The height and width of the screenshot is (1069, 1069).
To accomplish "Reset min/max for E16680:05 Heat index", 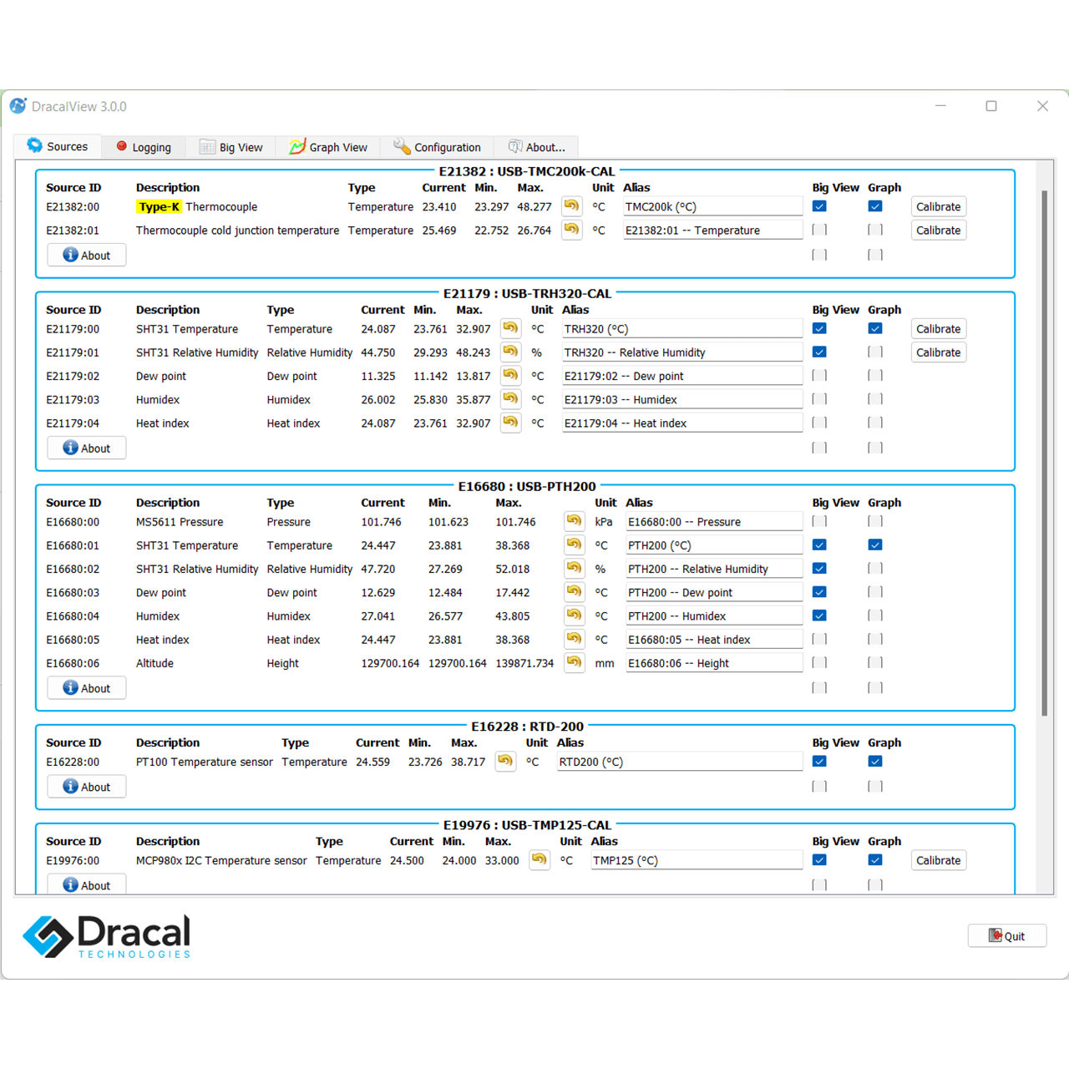I will tap(574, 638).
